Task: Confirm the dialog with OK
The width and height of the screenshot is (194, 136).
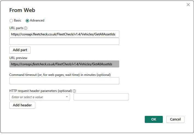Action: click(154, 119)
